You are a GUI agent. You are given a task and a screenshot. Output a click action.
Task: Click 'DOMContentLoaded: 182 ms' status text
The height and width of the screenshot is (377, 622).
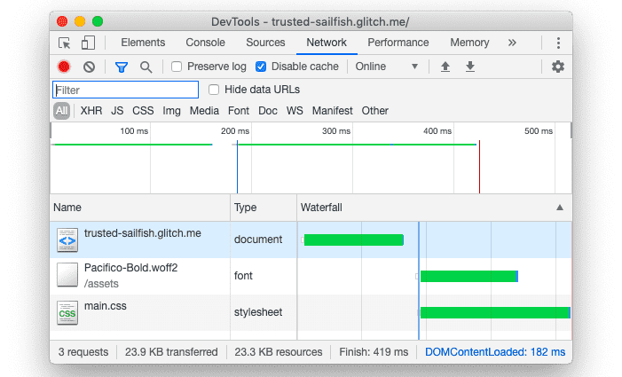coord(495,352)
